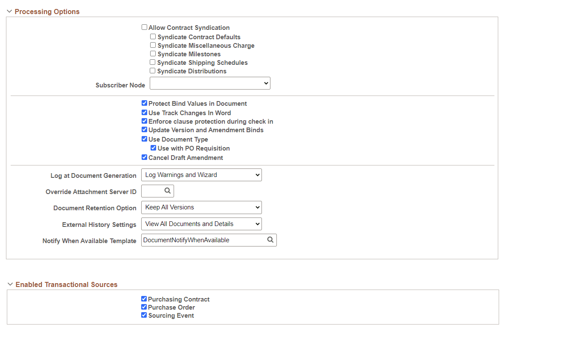The width and height of the screenshot is (581, 345).
Task: Open lookup for Notify When Available Template
Action: coord(270,240)
